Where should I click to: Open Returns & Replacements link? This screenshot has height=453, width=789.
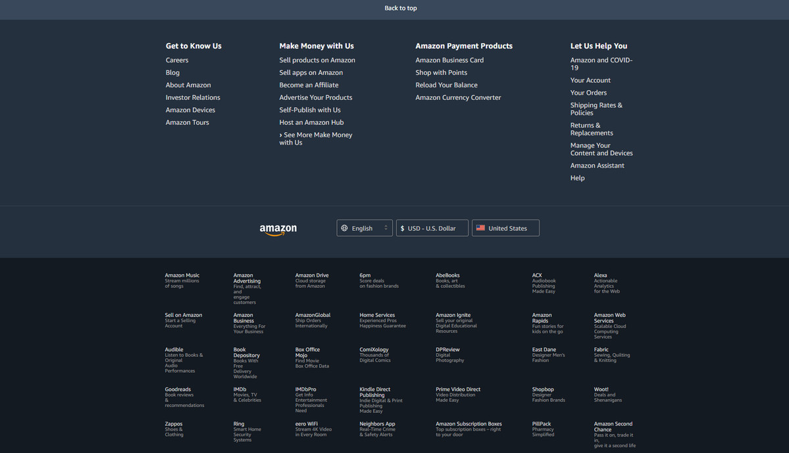[x=591, y=129]
